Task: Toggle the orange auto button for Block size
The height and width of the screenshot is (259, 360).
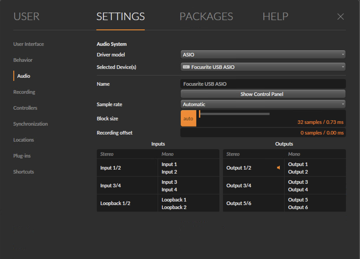Action: coord(188,118)
